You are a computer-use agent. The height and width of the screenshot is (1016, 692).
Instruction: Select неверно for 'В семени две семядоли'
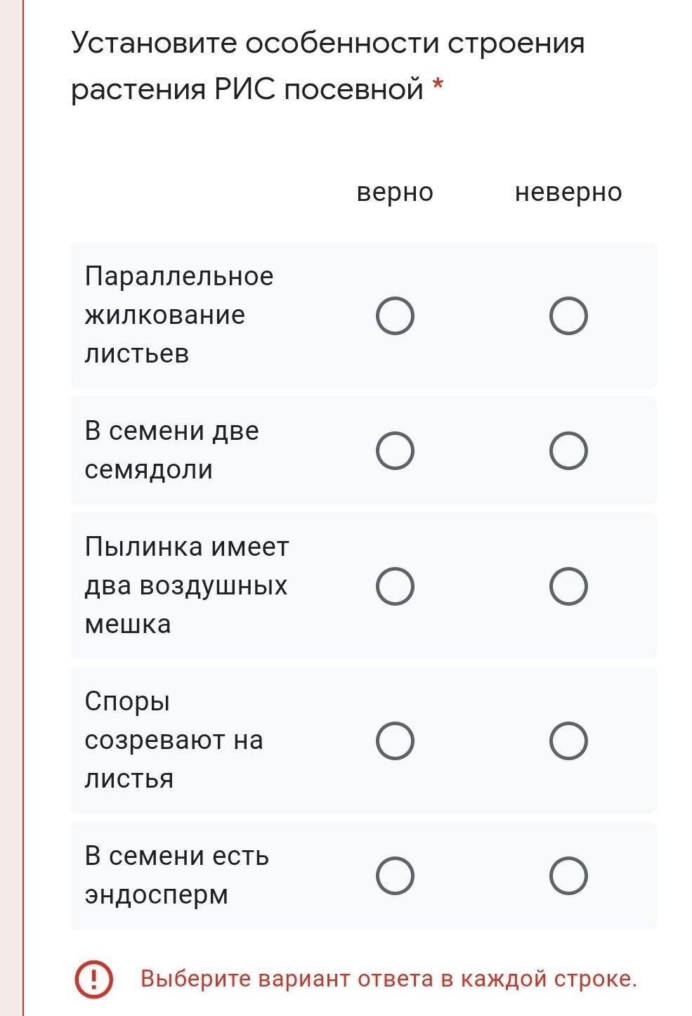[568, 450]
